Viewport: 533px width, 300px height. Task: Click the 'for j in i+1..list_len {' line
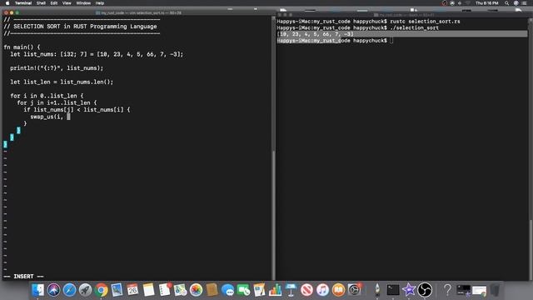click(57, 102)
